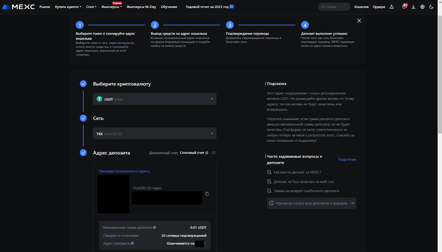Screen dimensions: 442x252
Task: Expand the Купить крипто menu
Action: (x=68, y=7)
